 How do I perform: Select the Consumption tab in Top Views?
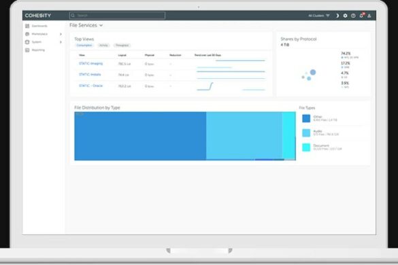(x=84, y=46)
